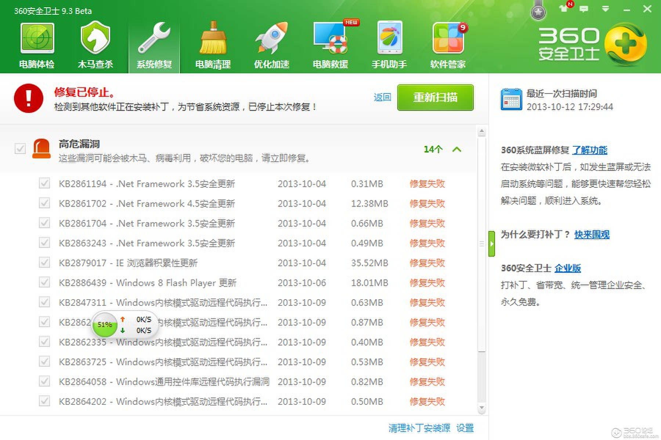The height and width of the screenshot is (440, 661).
Task: Click the 14个 vulnerability count
Action: [433, 149]
